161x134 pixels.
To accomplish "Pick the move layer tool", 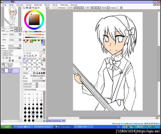I will pos(24,56).
